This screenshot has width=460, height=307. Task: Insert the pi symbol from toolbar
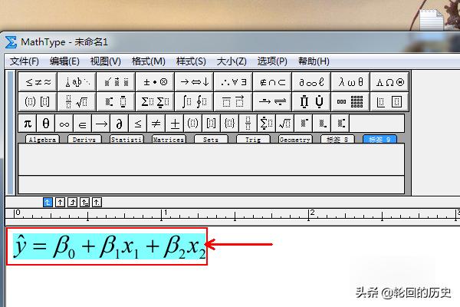click(x=28, y=123)
